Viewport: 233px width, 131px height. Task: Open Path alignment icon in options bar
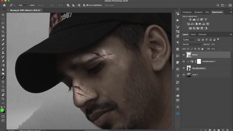pyautogui.click(x=74, y=5)
